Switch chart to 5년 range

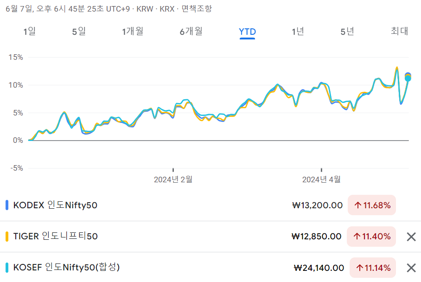pyautogui.click(x=347, y=32)
